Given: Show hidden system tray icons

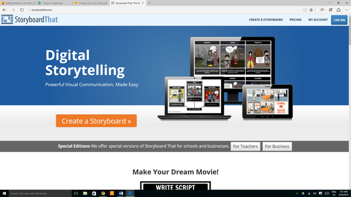Looking at the screenshot, I should (x=297, y=193).
